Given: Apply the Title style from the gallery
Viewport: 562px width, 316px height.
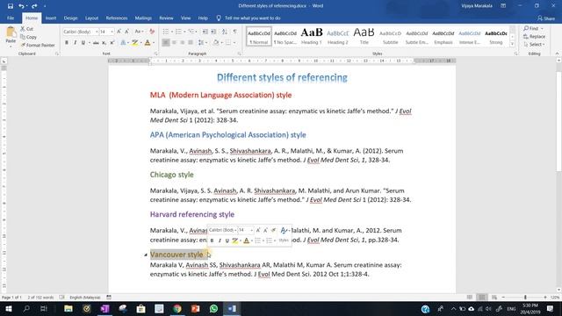Looking at the screenshot, I should click(x=364, y=36).
